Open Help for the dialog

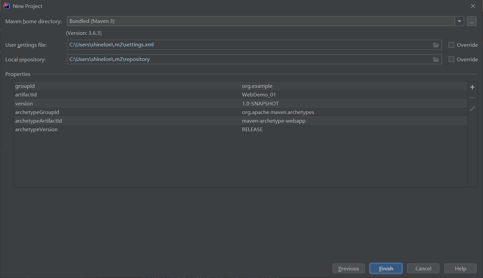pos(460,268)
